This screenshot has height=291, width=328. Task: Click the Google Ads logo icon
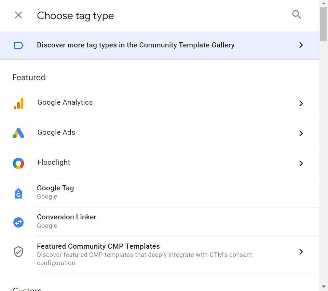pyautogui.click(x=18, y=133)
